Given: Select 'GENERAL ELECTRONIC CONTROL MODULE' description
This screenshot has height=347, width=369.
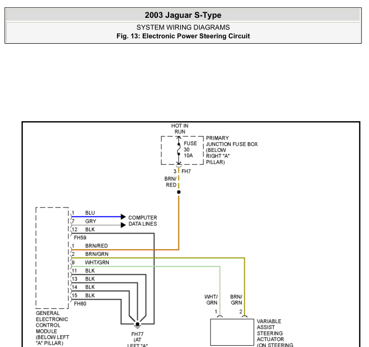Looking at the screenshot, I should click(x=52, y=328).
